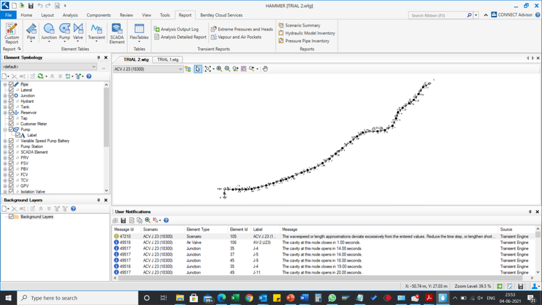
Task: Click the Windows taskbar search box
Action: click(x=79, y=298)
